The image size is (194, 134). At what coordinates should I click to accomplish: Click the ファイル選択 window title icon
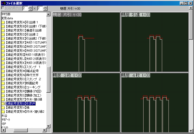click(x=3, y=3)
